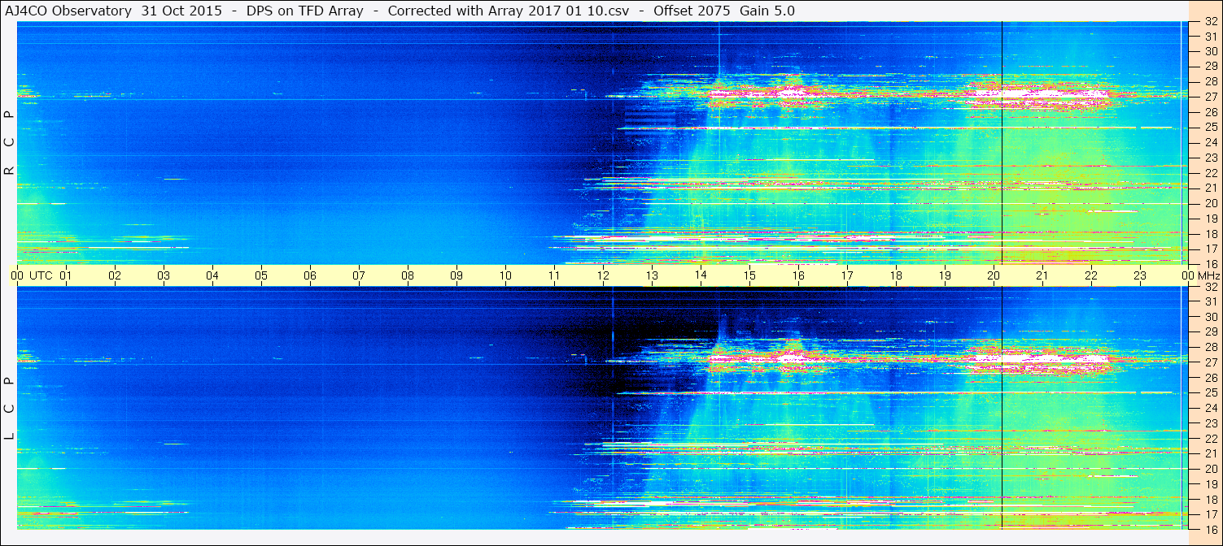Click the 'Offset 2075' header value
Viewport: 1223px width, 546px height.
tap(691, 11)
